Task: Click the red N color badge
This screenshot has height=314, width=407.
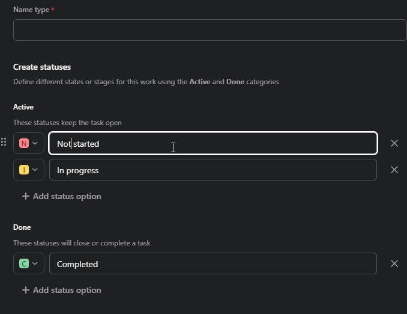Action: 24,143
